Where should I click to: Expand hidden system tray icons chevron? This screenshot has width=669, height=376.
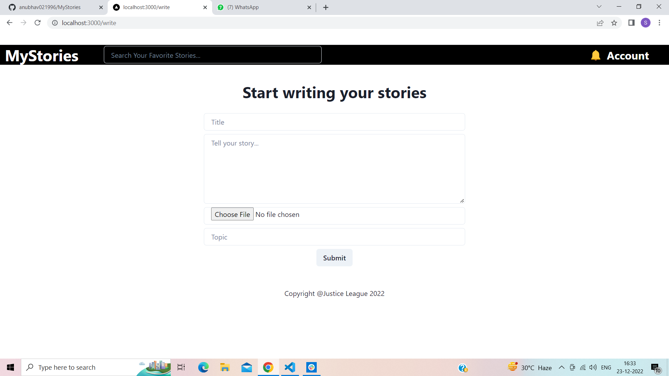click(561, 367)
